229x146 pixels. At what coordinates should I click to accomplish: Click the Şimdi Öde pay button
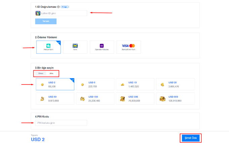pos(191,138)
